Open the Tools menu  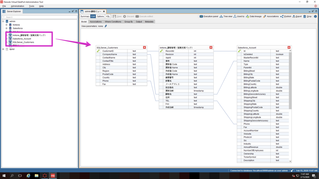coord(32,6)
